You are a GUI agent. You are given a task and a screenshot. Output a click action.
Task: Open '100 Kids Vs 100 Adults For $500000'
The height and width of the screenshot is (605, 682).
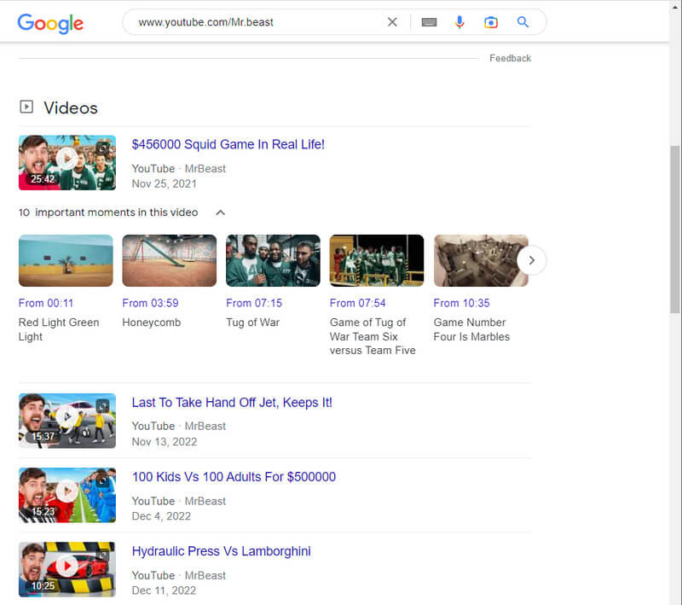click(x=234, y=477)
